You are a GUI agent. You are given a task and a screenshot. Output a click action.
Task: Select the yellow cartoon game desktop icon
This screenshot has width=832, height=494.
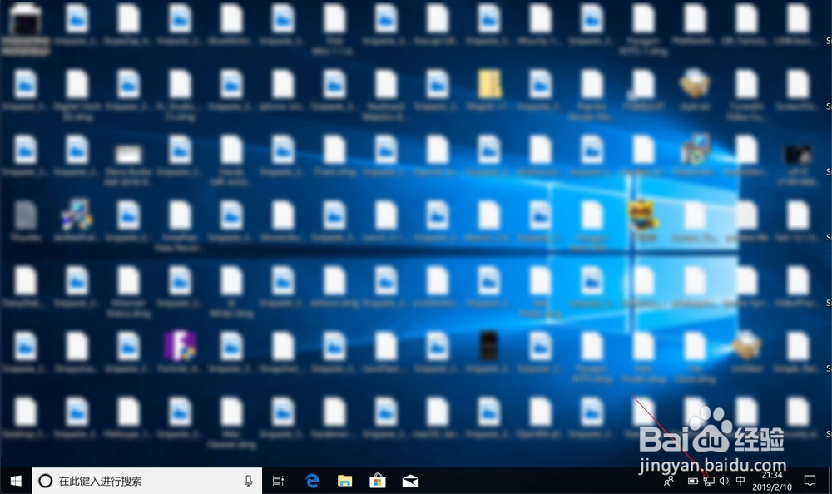coord(642,215)
